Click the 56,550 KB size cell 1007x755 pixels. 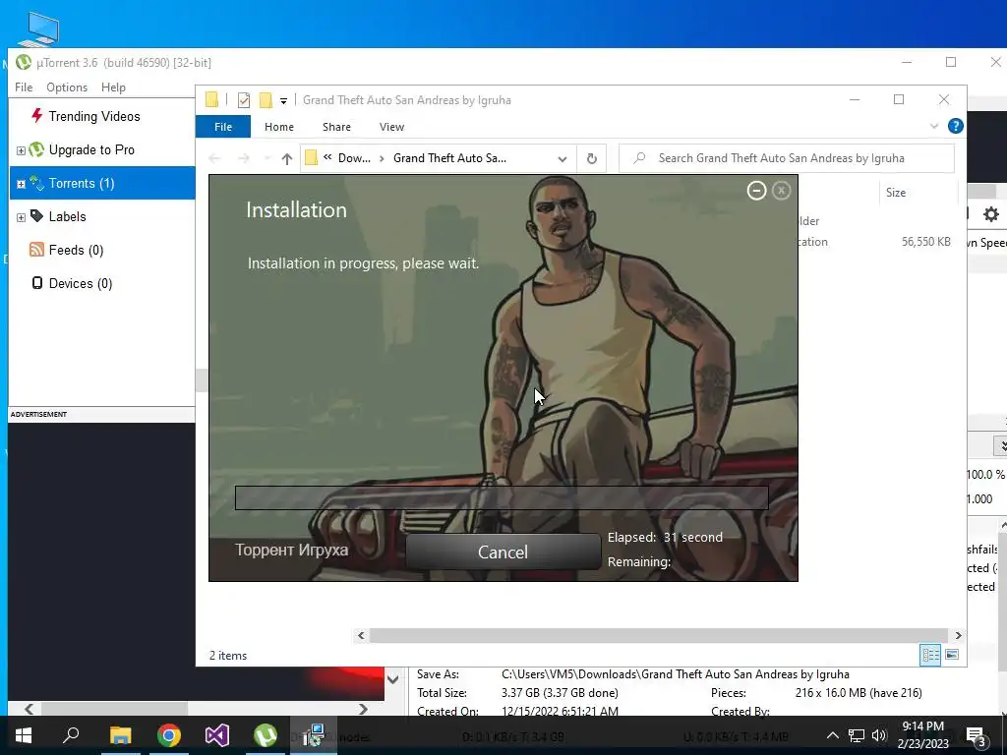click(x=925, y=242)
